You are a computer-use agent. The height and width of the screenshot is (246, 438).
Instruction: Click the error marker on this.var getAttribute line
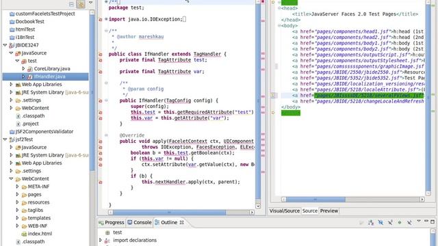tap(101, 118)
